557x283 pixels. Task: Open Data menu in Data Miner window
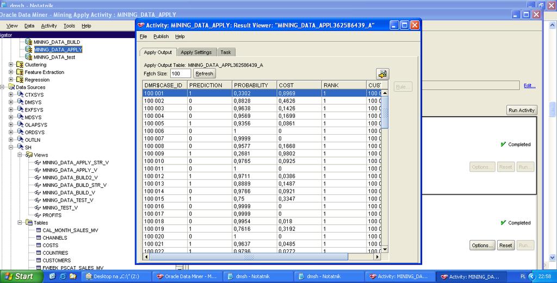[29, 26]
